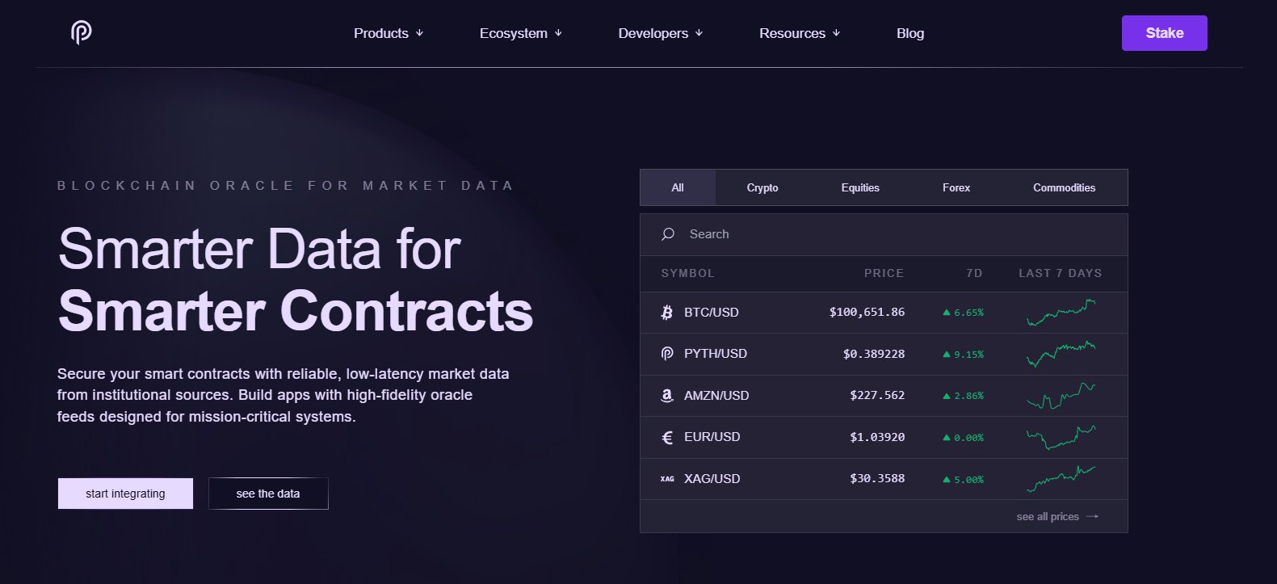Expand the Ecosystem dropdown menu

(520, 33)
